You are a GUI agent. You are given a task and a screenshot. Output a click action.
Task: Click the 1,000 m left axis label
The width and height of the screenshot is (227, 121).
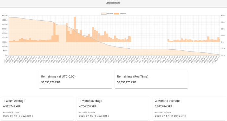click(5, 46)
